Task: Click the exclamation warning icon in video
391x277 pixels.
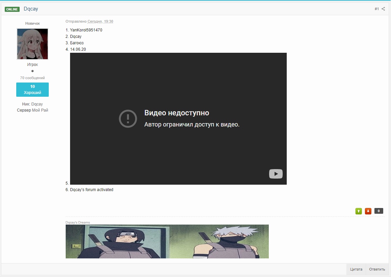Action: 128,119
